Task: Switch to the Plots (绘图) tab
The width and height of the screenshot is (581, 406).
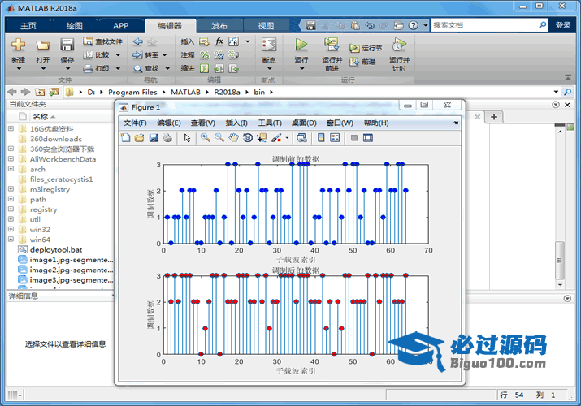Action: [x=74, y=26]
